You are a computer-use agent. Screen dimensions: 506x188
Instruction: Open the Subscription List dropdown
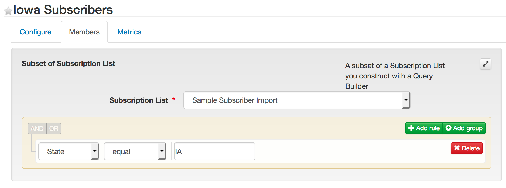click(x=293, y=100)
